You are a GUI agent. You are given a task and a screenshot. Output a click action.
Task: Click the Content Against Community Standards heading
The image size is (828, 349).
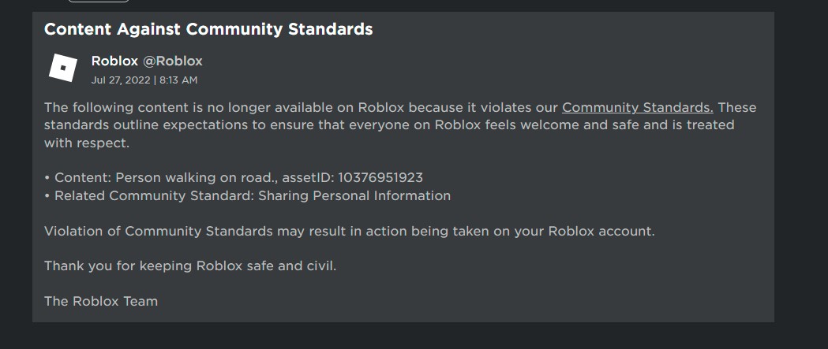click(x=208, y=30)
